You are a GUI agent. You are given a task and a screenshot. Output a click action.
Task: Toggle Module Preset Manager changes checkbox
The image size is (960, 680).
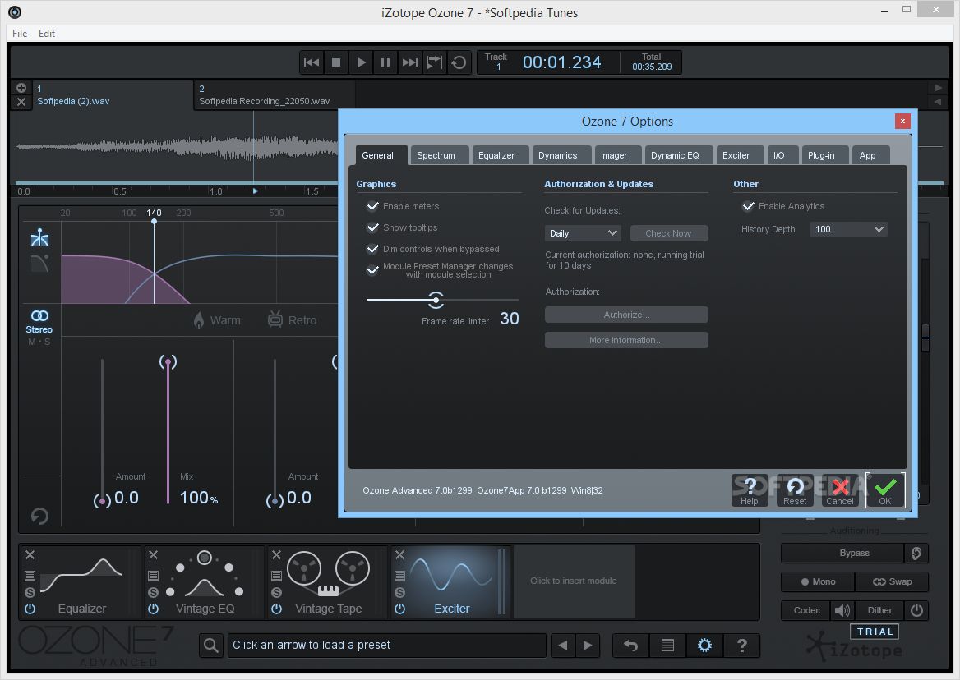(372, 270)
